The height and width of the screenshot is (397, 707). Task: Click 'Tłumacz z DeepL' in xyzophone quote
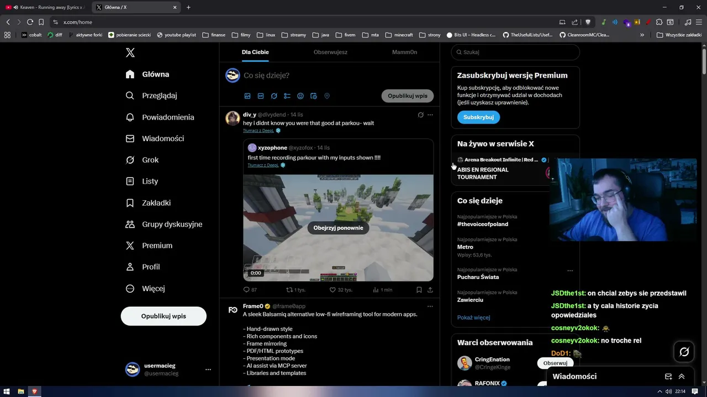coord(263,165)
